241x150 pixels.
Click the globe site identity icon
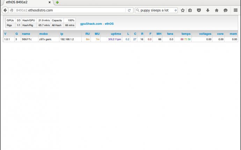click(x=12, y=10)
